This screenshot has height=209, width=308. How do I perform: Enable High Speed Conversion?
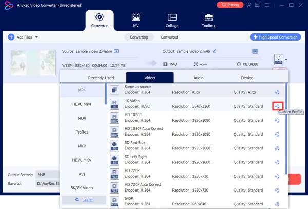(x=275, y=37)
